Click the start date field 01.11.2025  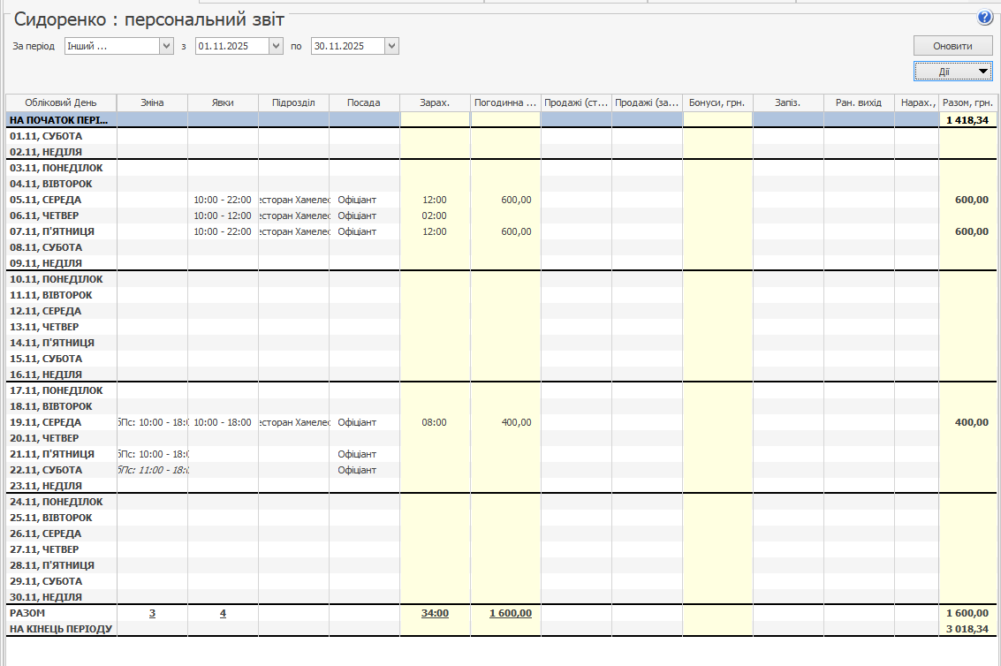tap(231, 46)
